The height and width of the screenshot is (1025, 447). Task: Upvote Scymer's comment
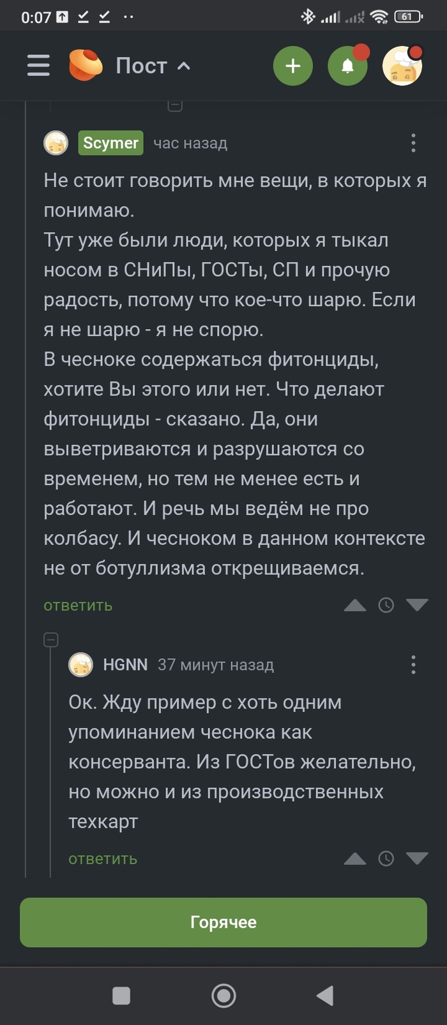tap(355, 605)
